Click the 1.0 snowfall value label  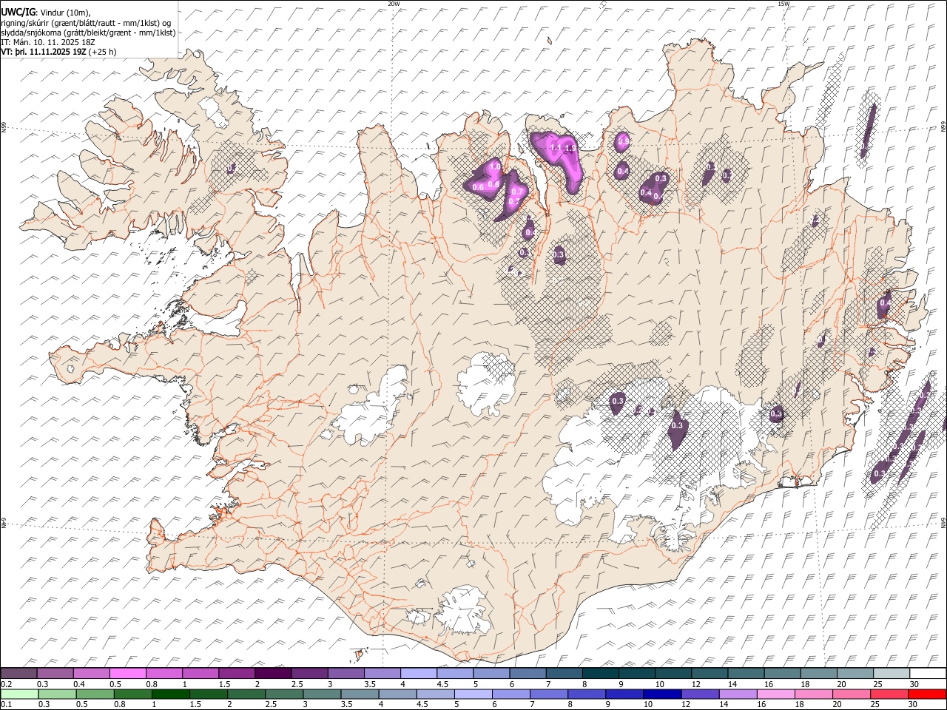[x=495, y=168]
